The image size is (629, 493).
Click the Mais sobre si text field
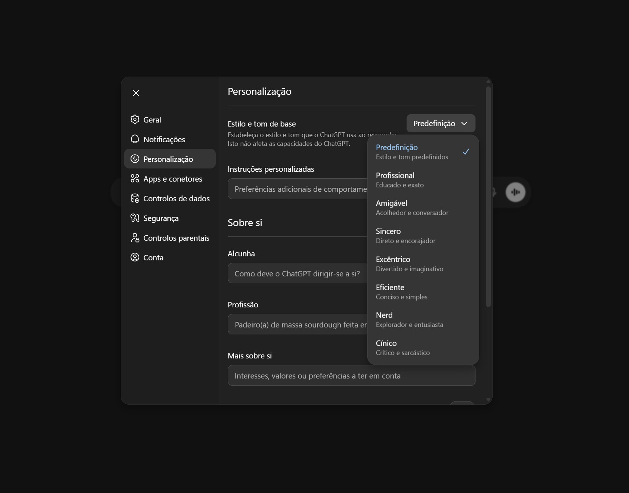coord(351,376)
